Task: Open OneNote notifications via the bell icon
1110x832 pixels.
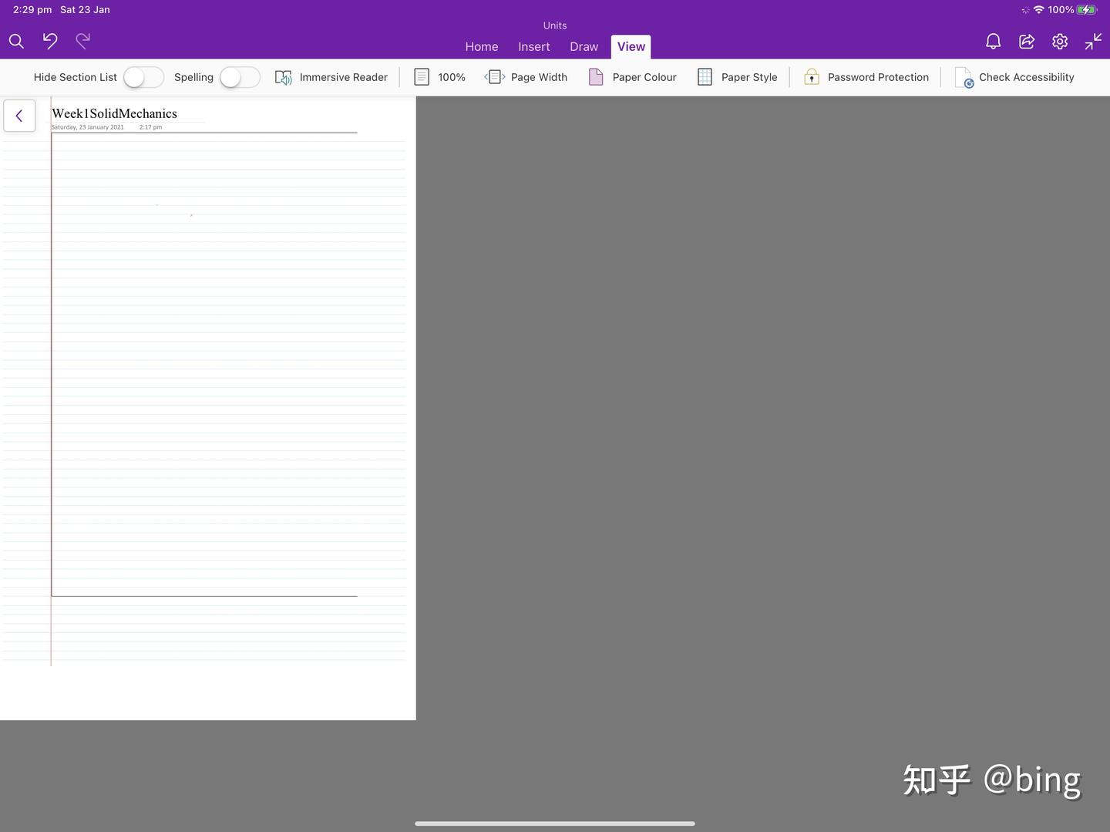Action: pos(993,42)
